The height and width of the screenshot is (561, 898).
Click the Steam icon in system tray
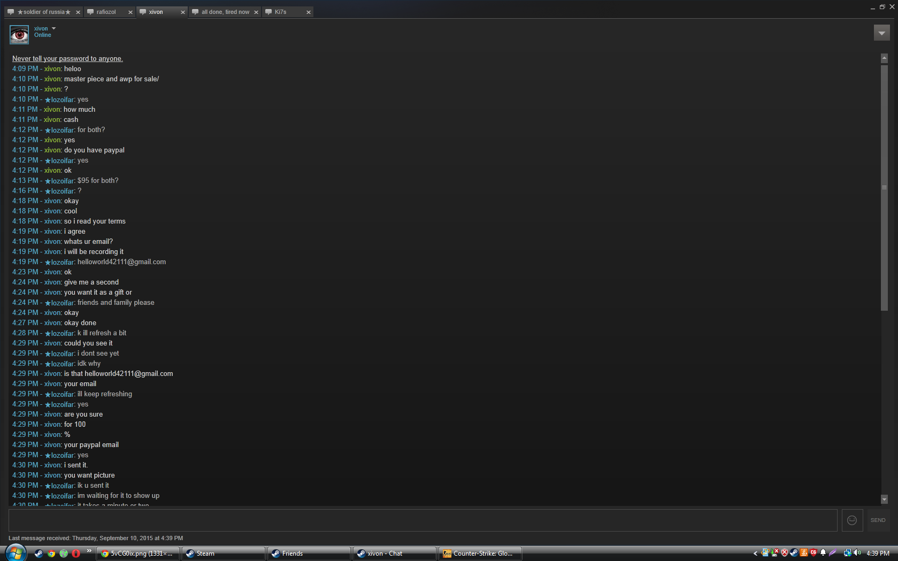pos(794,553)
